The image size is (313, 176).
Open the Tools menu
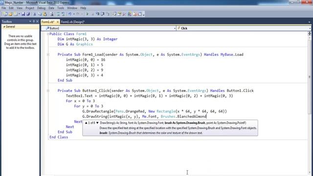61,8
